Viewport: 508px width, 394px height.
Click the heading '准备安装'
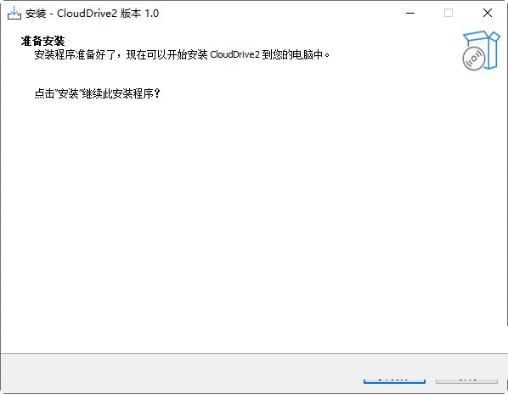click(42, 41)
